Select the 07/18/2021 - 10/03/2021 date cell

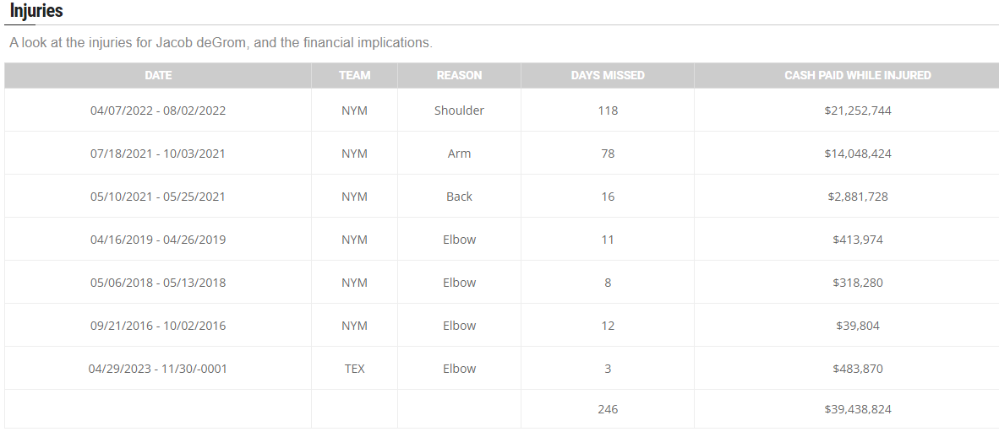tap(158, 154)
